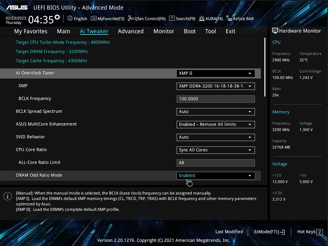Click the settings list vertical scrollbar
This screenshot has width=328, height=246.
(265, 67)
